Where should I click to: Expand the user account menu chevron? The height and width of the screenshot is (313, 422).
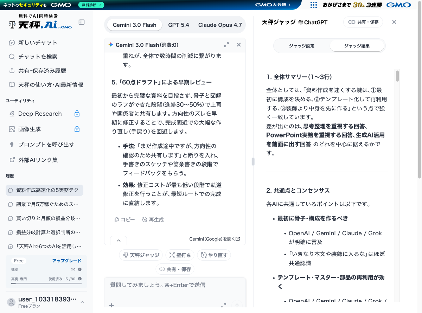coord(82,301)
